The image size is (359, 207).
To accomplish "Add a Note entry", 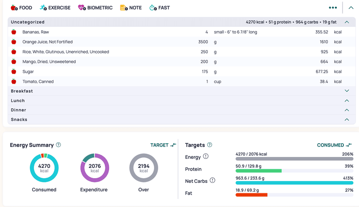I will click(x=131, y=8).
